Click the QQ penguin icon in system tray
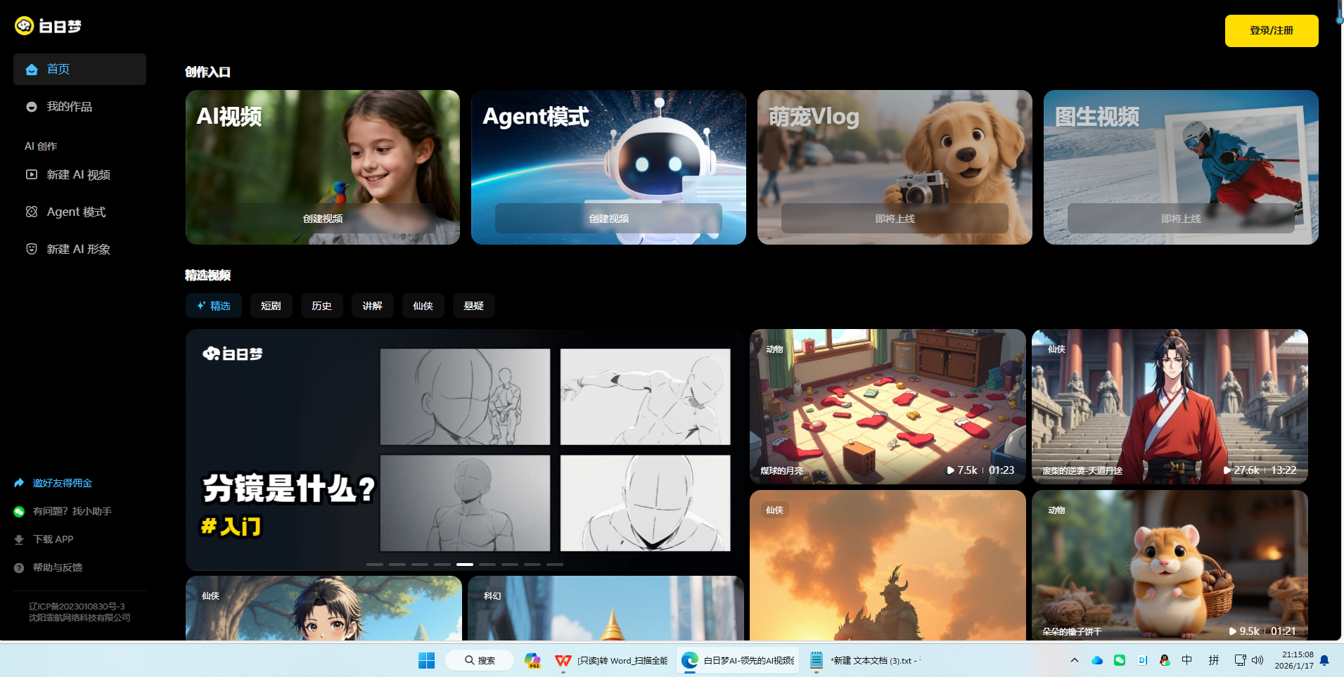Screen dimensions: 1344x677 [1165, 660]
